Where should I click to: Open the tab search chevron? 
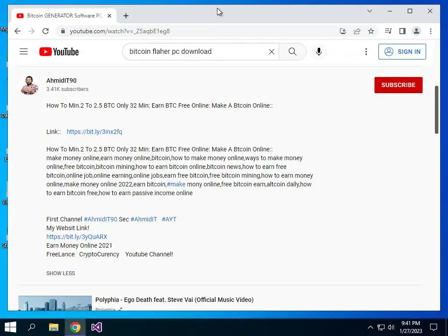point(369,11)
